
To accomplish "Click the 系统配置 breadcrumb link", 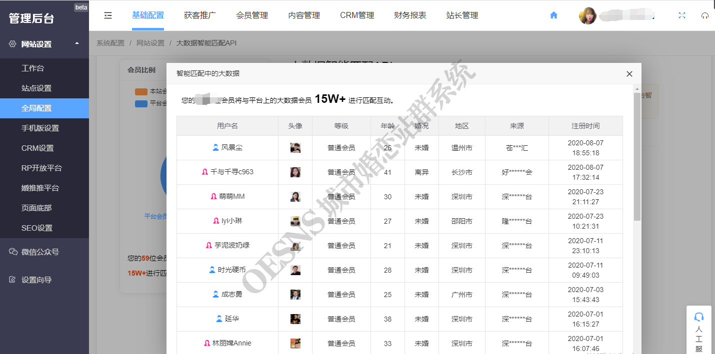I will (110, 43).
